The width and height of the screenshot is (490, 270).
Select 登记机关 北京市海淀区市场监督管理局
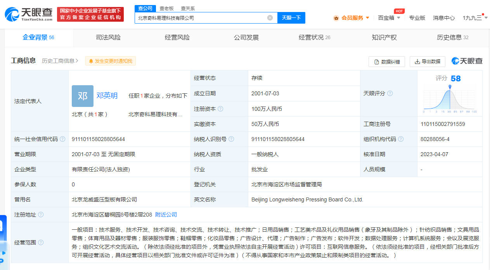(x=287, y=184)
